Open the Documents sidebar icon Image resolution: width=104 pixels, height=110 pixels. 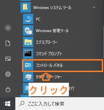tap(8, 43)
